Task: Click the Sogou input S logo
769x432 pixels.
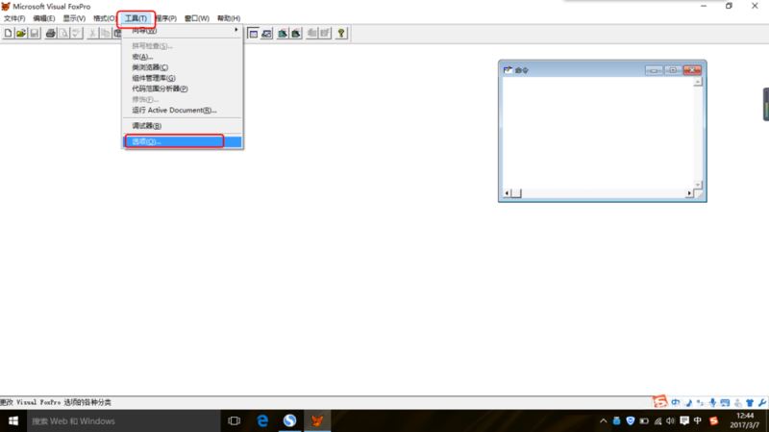Action: (659, 401)
